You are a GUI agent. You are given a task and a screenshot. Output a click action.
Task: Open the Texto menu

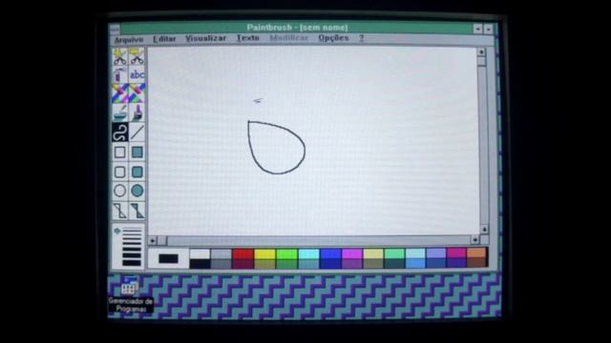[248, 38]
